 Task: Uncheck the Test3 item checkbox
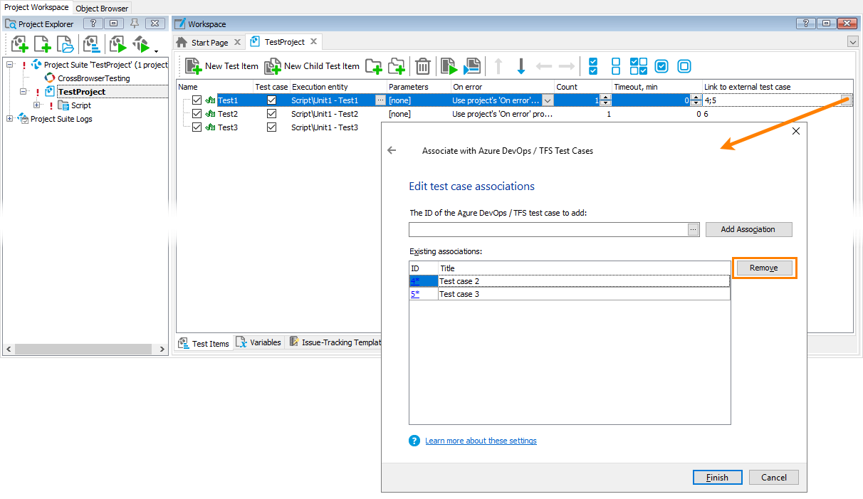tap(197, 127)
